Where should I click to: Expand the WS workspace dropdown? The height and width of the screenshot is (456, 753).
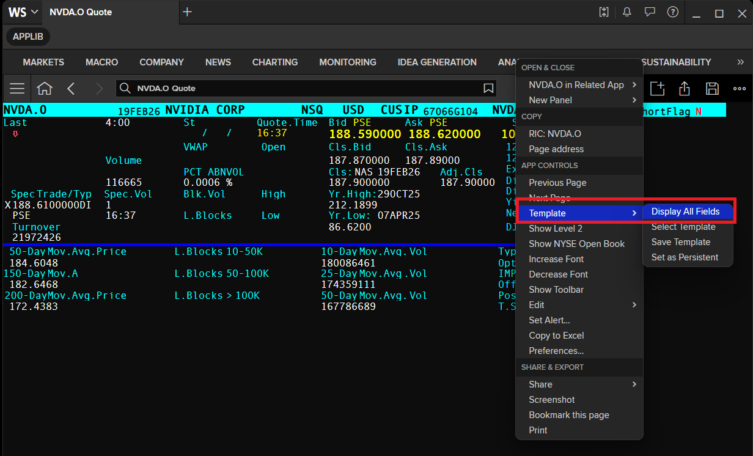tap(23, 12)
